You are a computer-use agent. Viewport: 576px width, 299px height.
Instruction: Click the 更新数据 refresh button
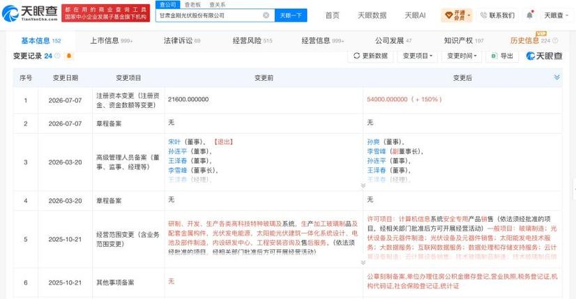[370, 56]
